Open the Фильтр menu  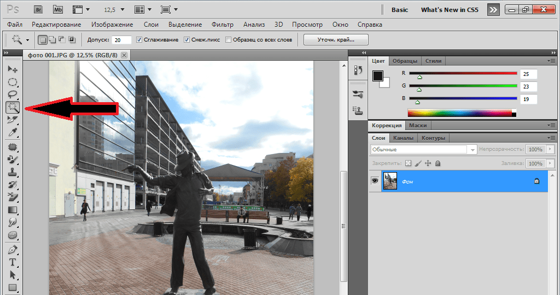[x=221, y=25]
